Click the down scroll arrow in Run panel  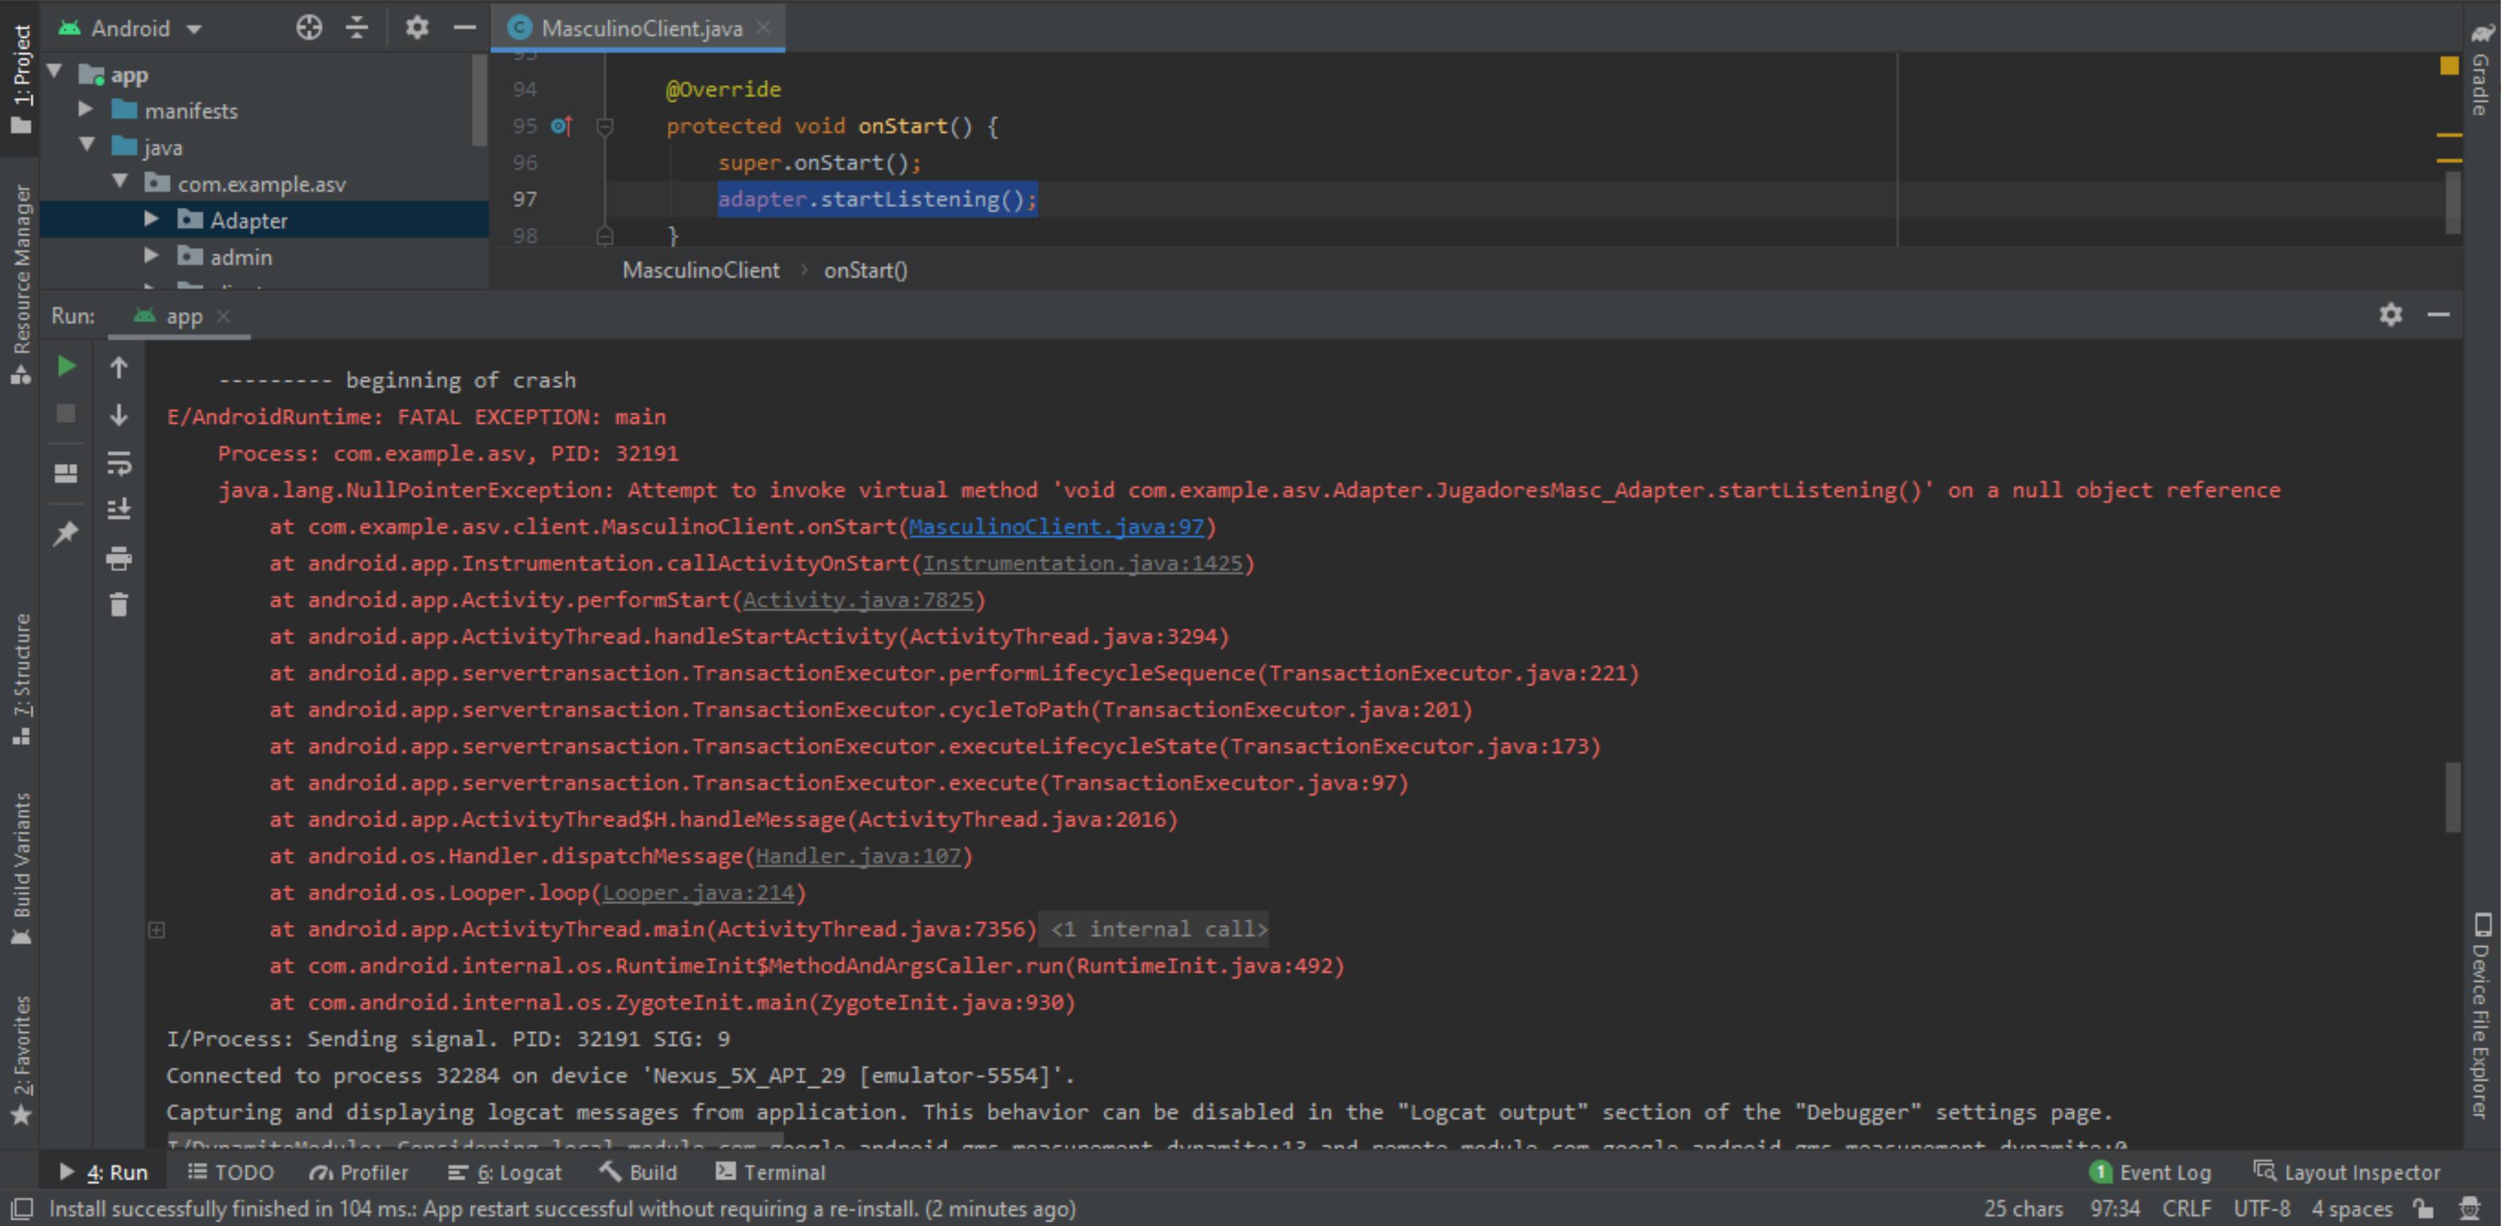(123, 418)
